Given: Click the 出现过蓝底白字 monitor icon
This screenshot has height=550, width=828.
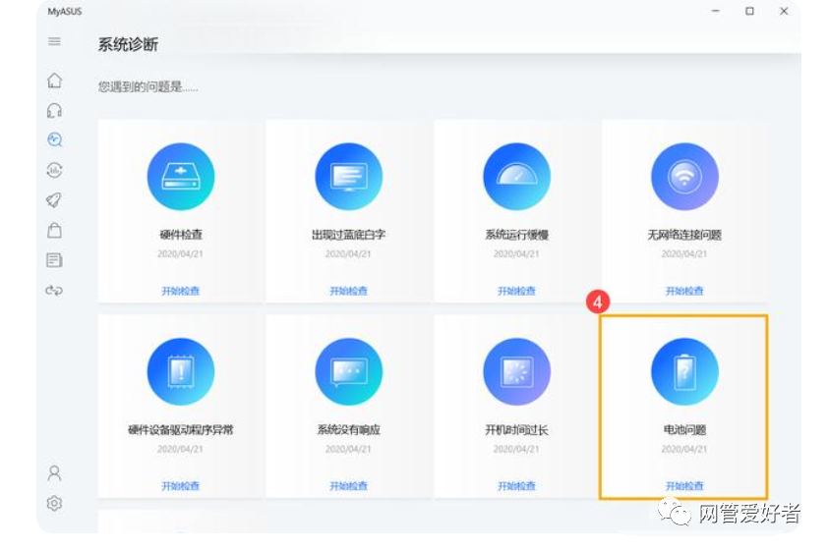Looking at the screenshot, I should (x=348, y=176).
